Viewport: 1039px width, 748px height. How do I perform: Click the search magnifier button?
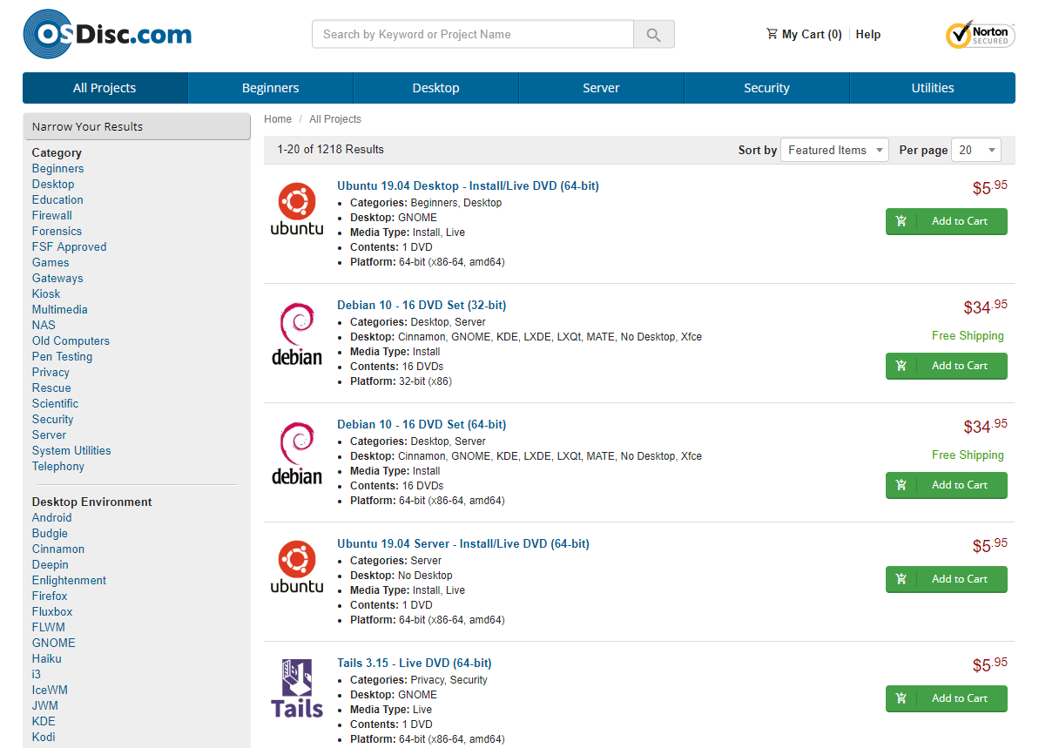pyautogui.click(x=653, y=35)
